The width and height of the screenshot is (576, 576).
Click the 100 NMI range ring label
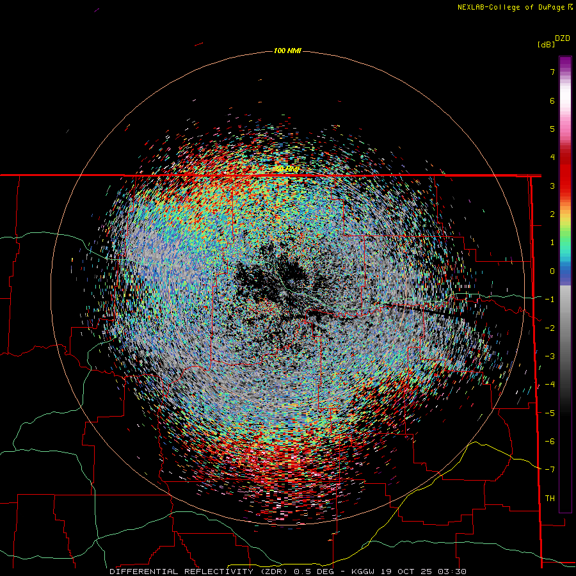[287, 51]
